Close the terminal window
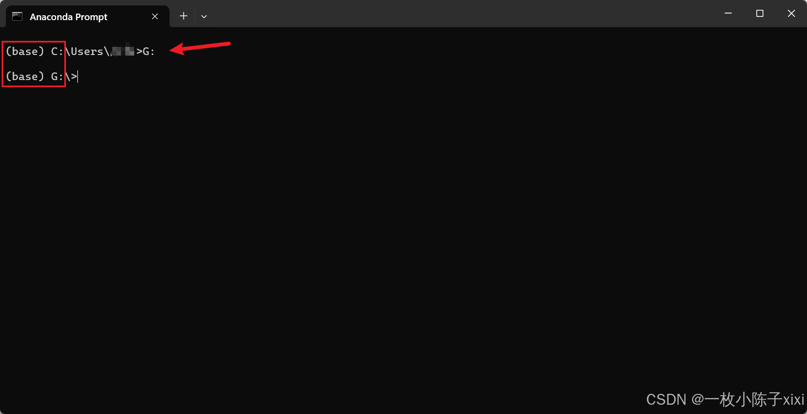The image size is (807, 414). [x=791, y=14]
